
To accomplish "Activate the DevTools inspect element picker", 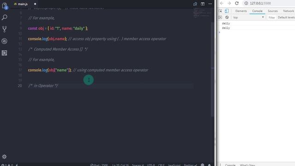I will coord(220,11).
